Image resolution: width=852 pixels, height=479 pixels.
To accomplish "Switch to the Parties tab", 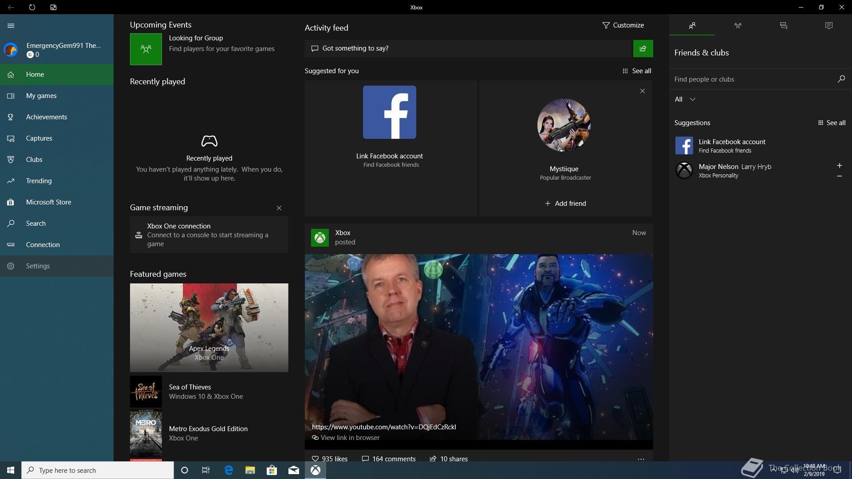I will [738, 26].
